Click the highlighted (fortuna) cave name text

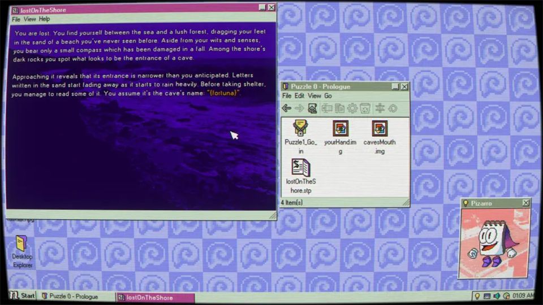point(223,93)
